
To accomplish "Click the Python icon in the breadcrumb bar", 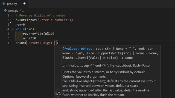I will tap(5, 10).
